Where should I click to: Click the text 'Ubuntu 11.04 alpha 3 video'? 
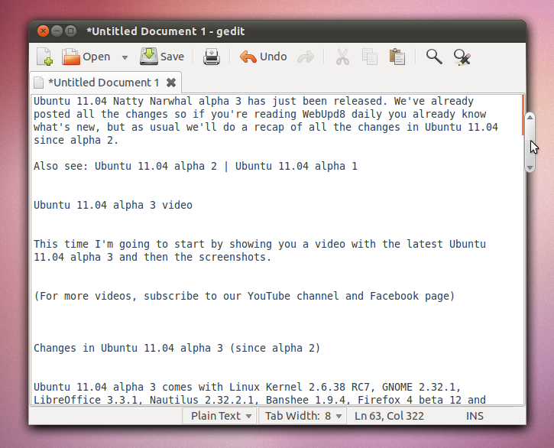pyautogui.click(x=113, y=205)
